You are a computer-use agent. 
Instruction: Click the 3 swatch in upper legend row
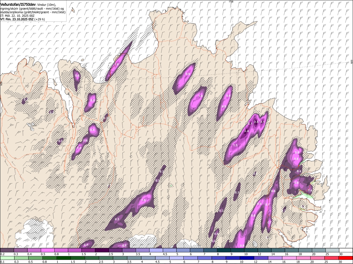pos(129,250)
